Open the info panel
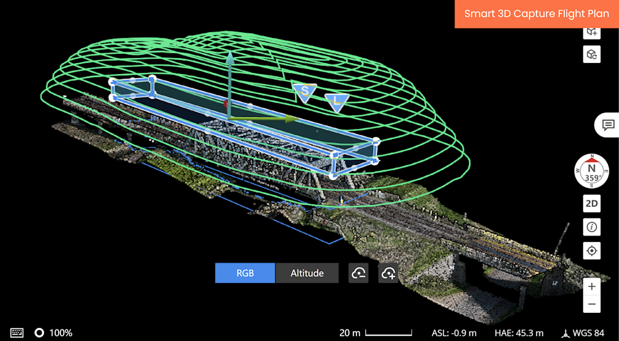Image resolution: width=619 pixels, height=341 pixels. 591,227
